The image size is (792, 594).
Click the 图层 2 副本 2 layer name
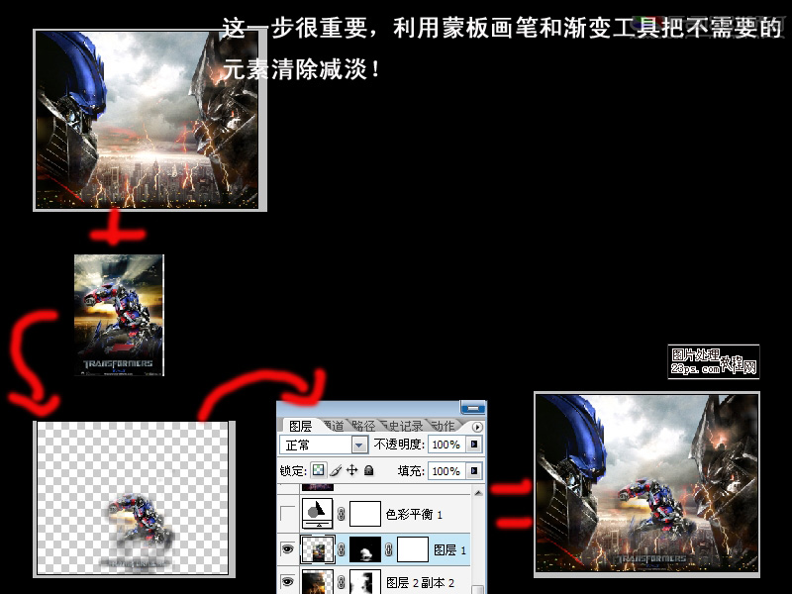(420, 583)
